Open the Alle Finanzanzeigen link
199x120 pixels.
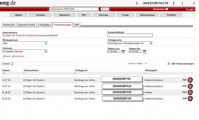[182, 63]
